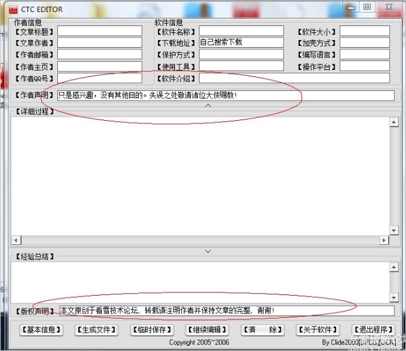The height and width of the screenshot is (351, 406).
Task: Click the 下载地址 field with 自己搜索下载
Action: tap(241, 43)
